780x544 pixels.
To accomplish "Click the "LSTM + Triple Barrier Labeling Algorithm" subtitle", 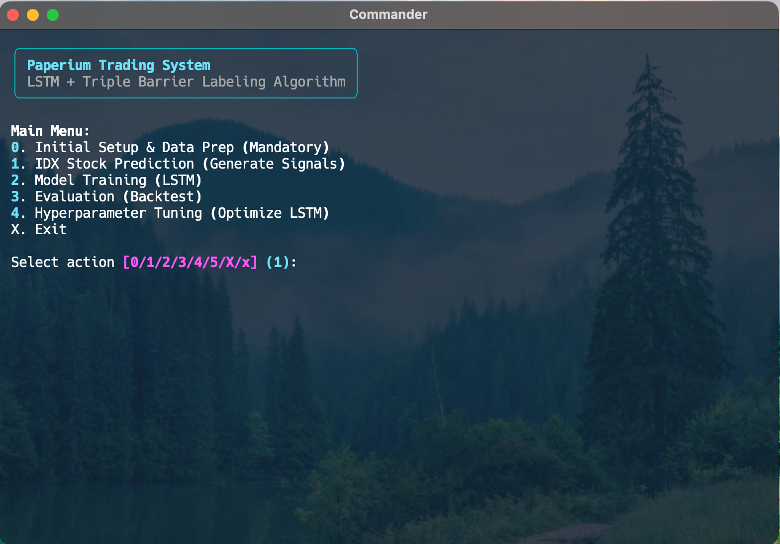I will pos(186,82).
